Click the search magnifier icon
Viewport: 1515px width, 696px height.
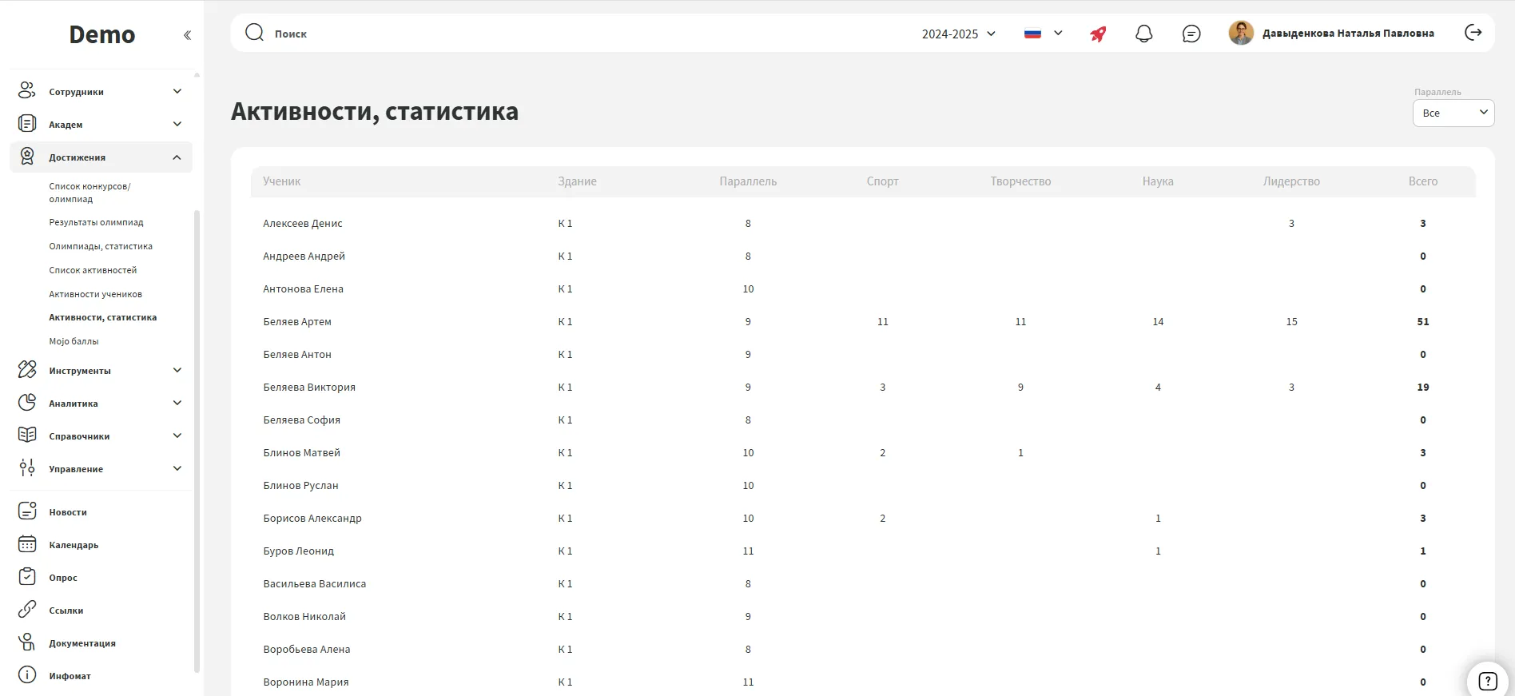pos(254,33)
